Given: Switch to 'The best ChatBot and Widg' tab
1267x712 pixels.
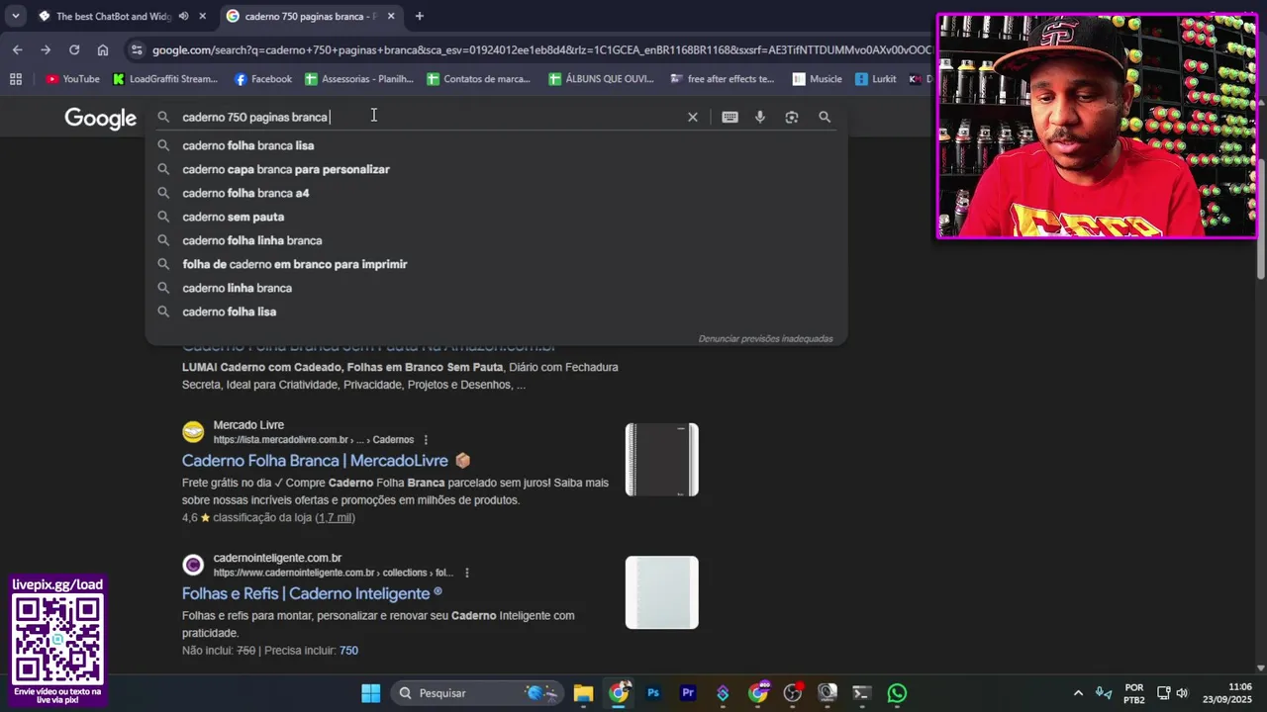Looking at the screenshot, I should [114, 16].
